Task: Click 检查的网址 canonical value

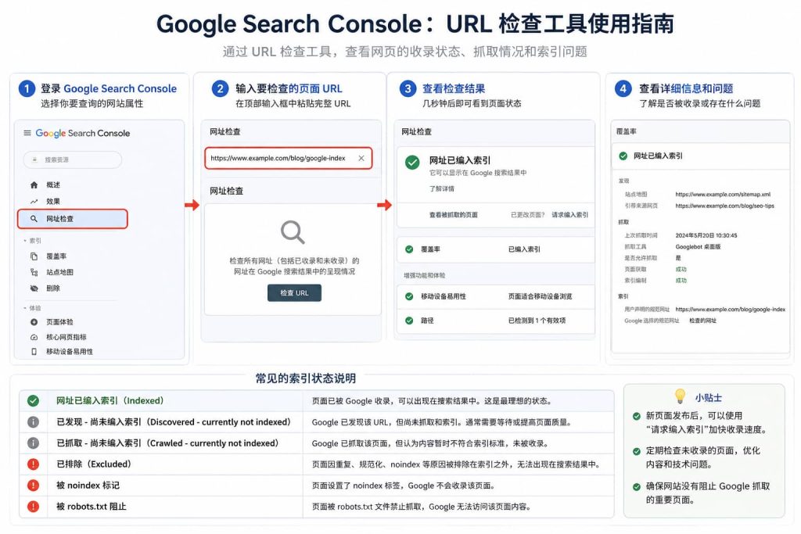Action: pyautogui.click(x=702, y=321)
